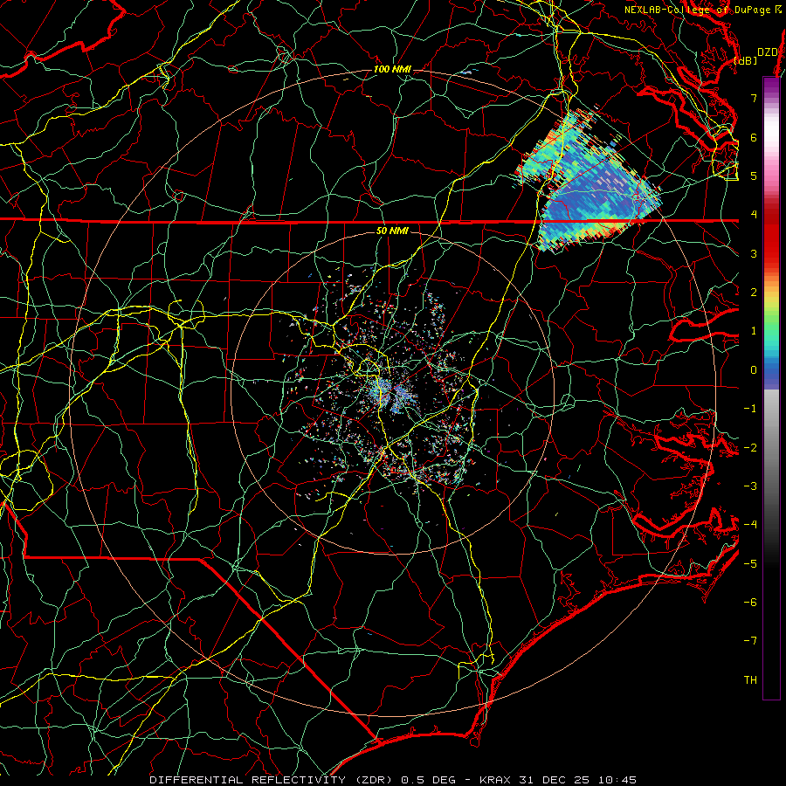Click the 7 value on the color scale

[754, 98]
